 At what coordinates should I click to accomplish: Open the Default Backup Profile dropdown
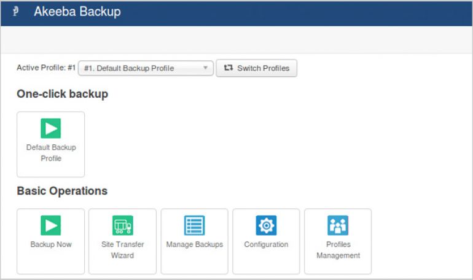[x=146, y=68]
